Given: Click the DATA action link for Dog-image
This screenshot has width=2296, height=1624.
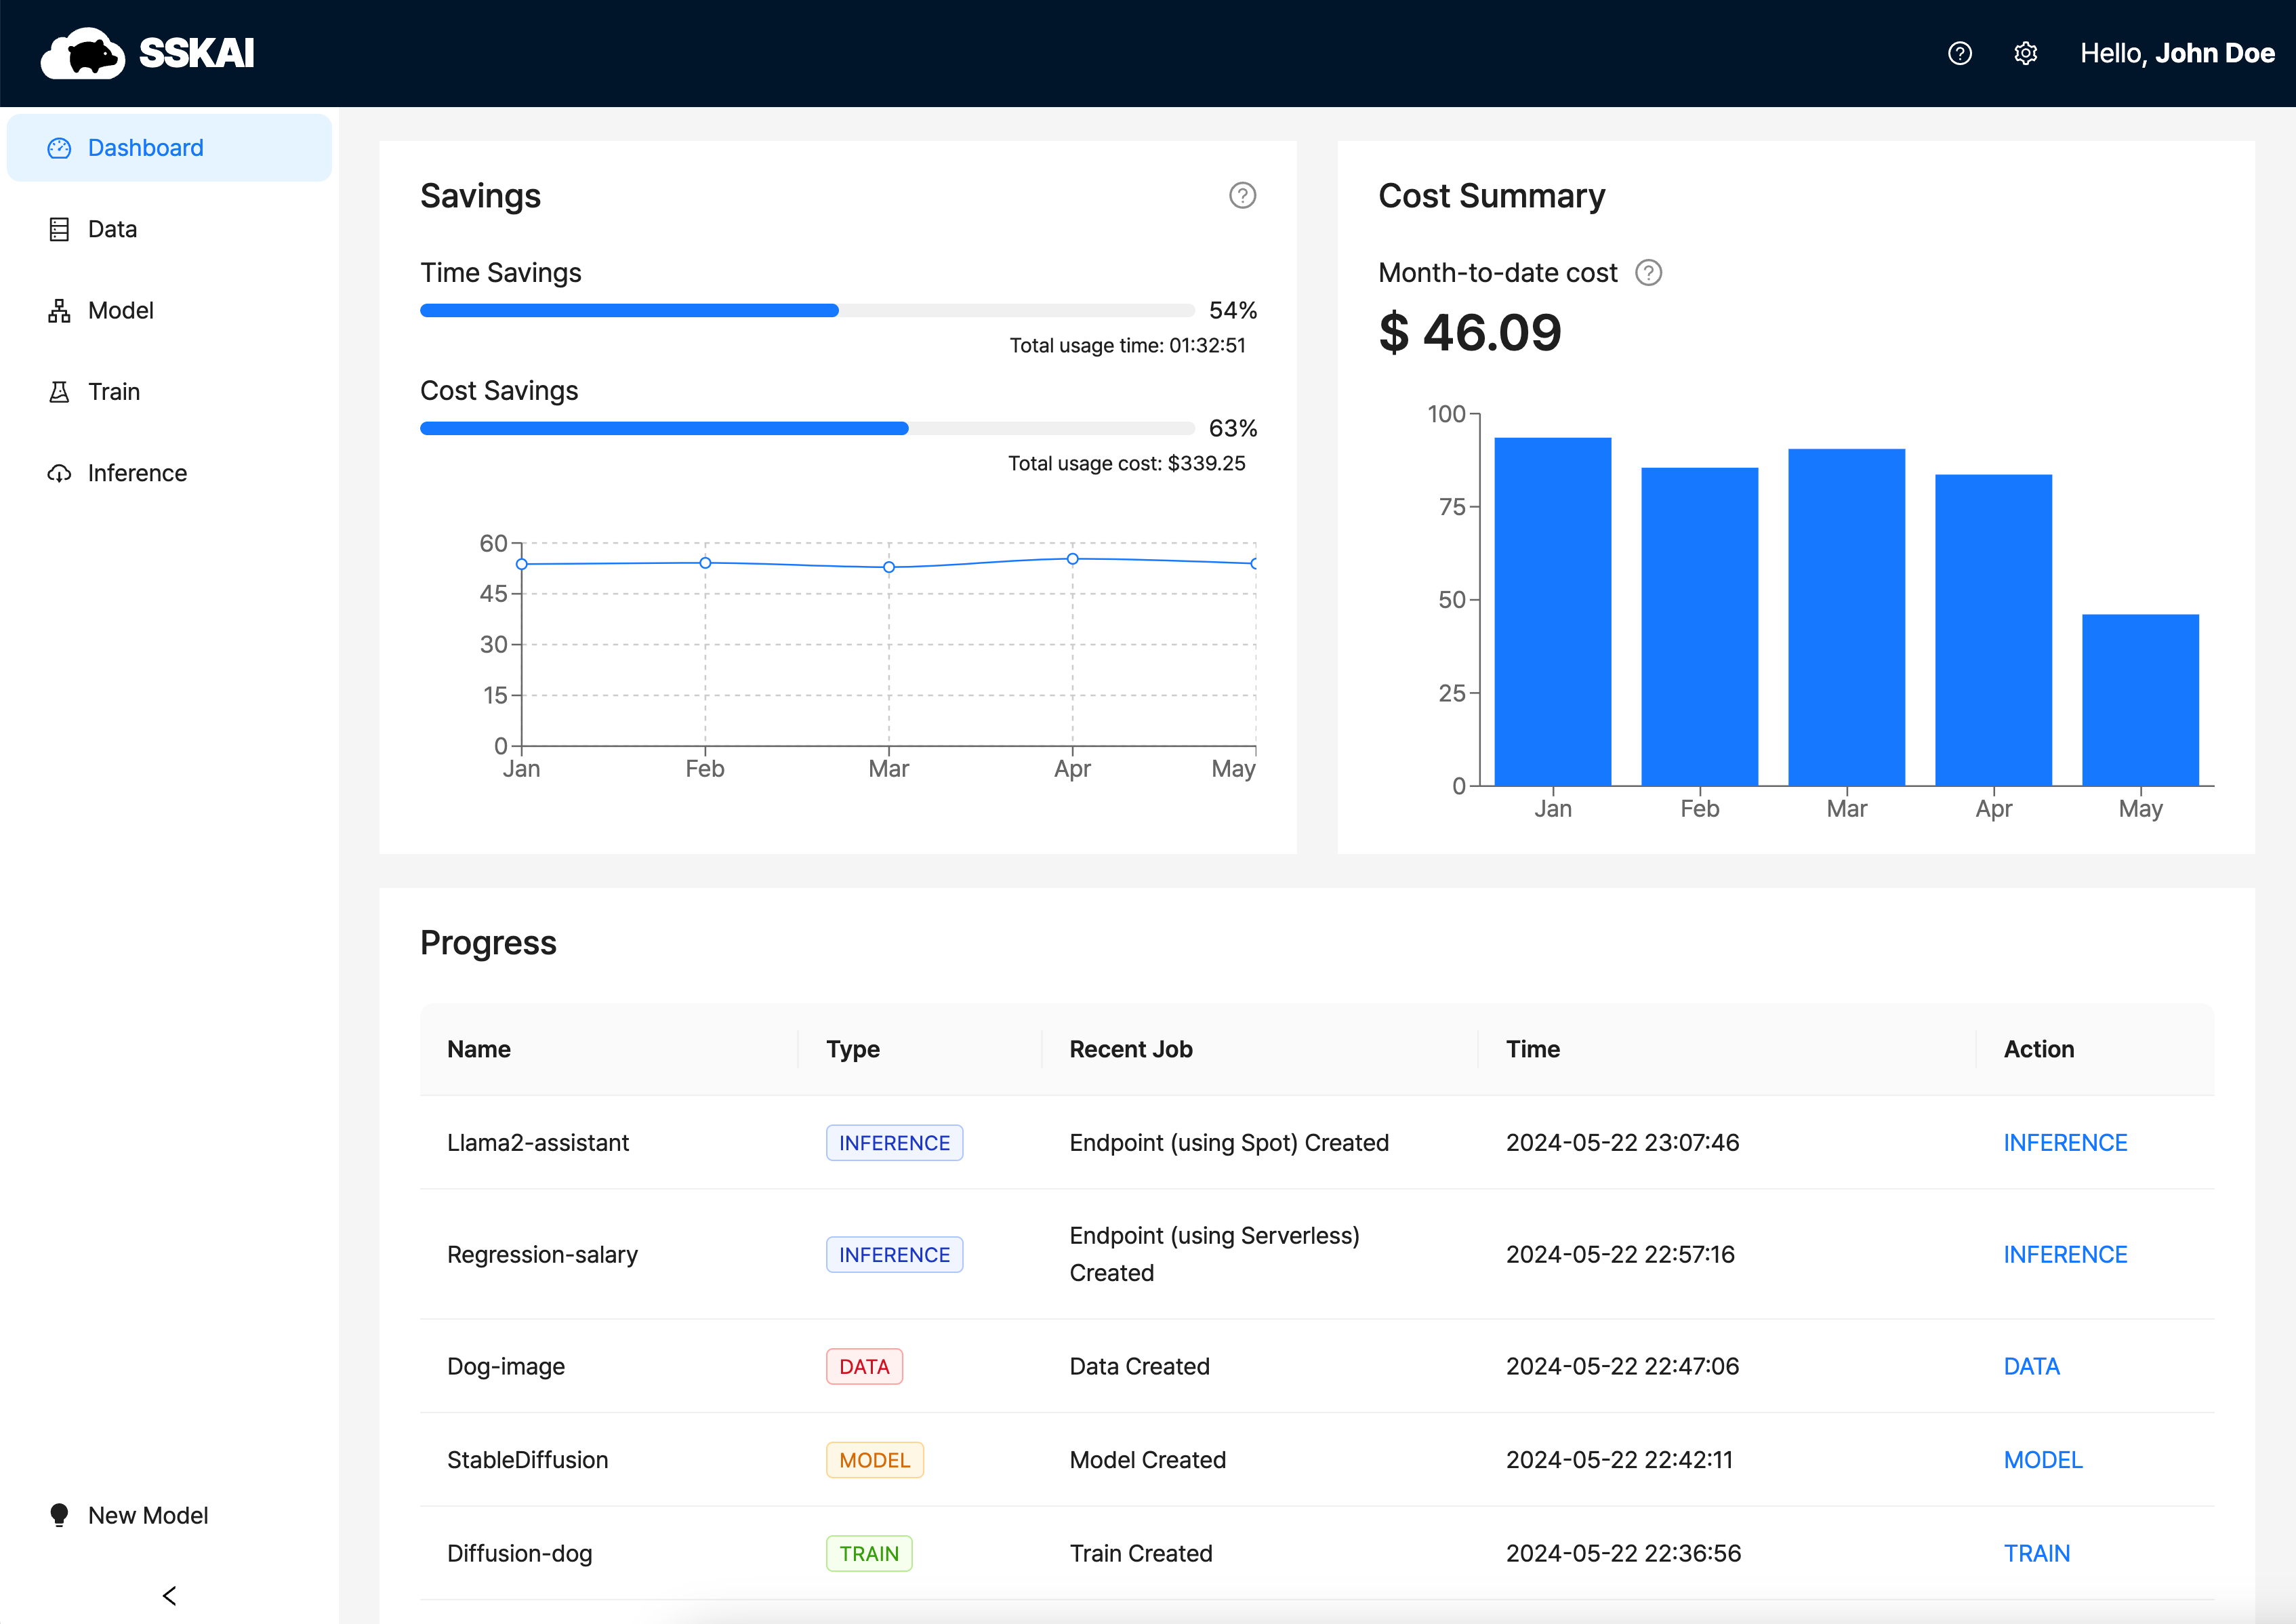Looking at the screenshot, I should click(x=2030, y=1366).
